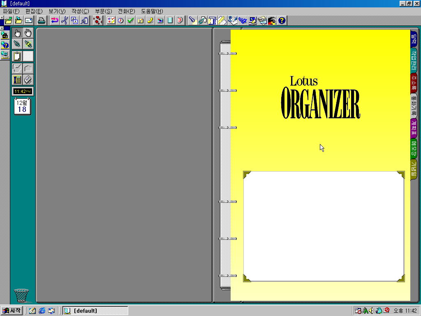Click the flashlight find toolbar icon
This screenshot has height=316, width=421.
[192, 21]
